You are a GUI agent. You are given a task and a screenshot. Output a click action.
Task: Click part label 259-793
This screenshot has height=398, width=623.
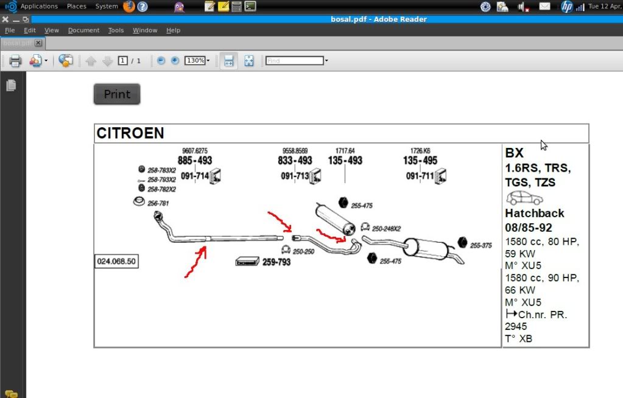[276, 262]
